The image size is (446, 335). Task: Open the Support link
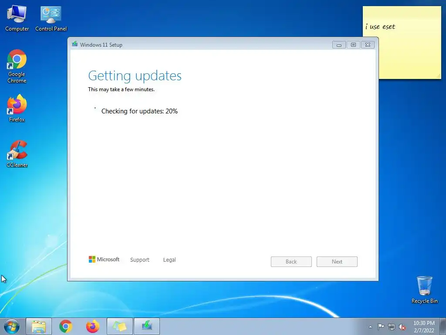(140, 260)
